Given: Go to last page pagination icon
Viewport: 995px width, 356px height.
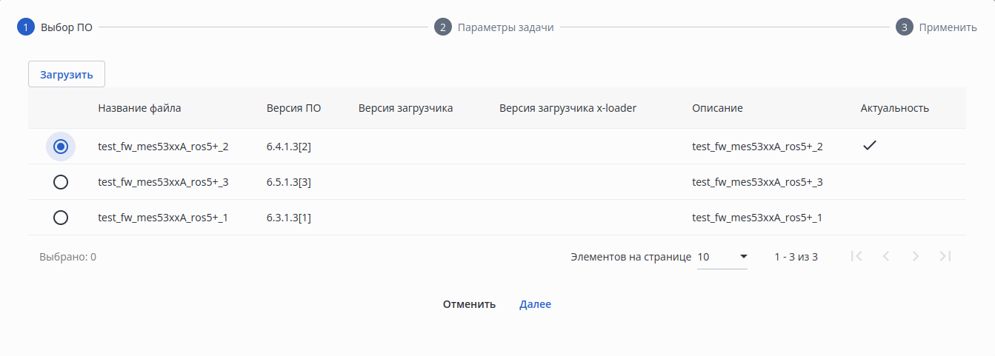Looking at the screenshot, I should tap(945, 256).
